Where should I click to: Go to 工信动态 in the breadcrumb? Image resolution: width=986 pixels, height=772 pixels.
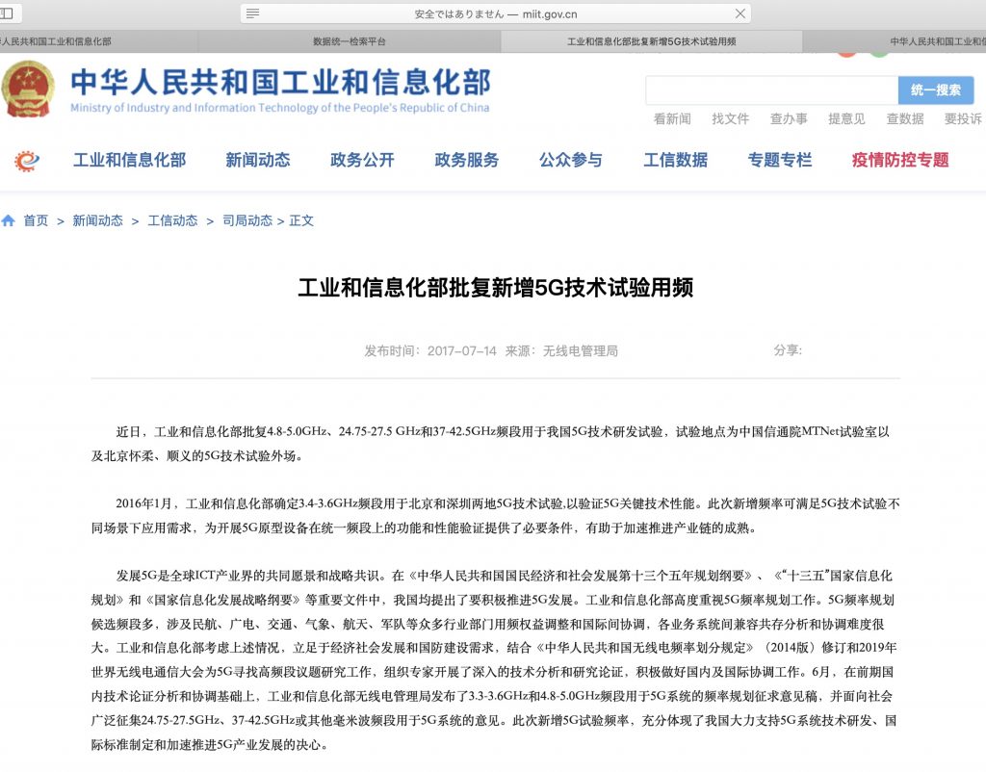point(172,220)
